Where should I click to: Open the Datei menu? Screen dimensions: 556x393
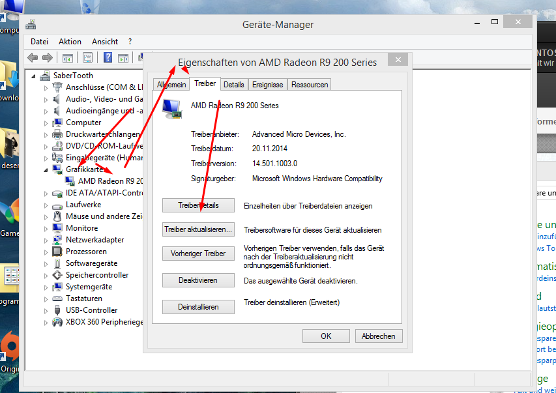point(39,42)
